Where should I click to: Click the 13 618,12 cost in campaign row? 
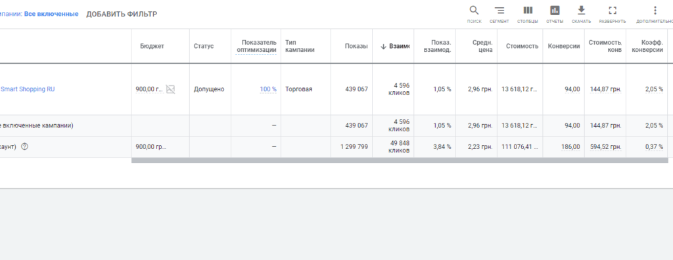pos(520,89)
